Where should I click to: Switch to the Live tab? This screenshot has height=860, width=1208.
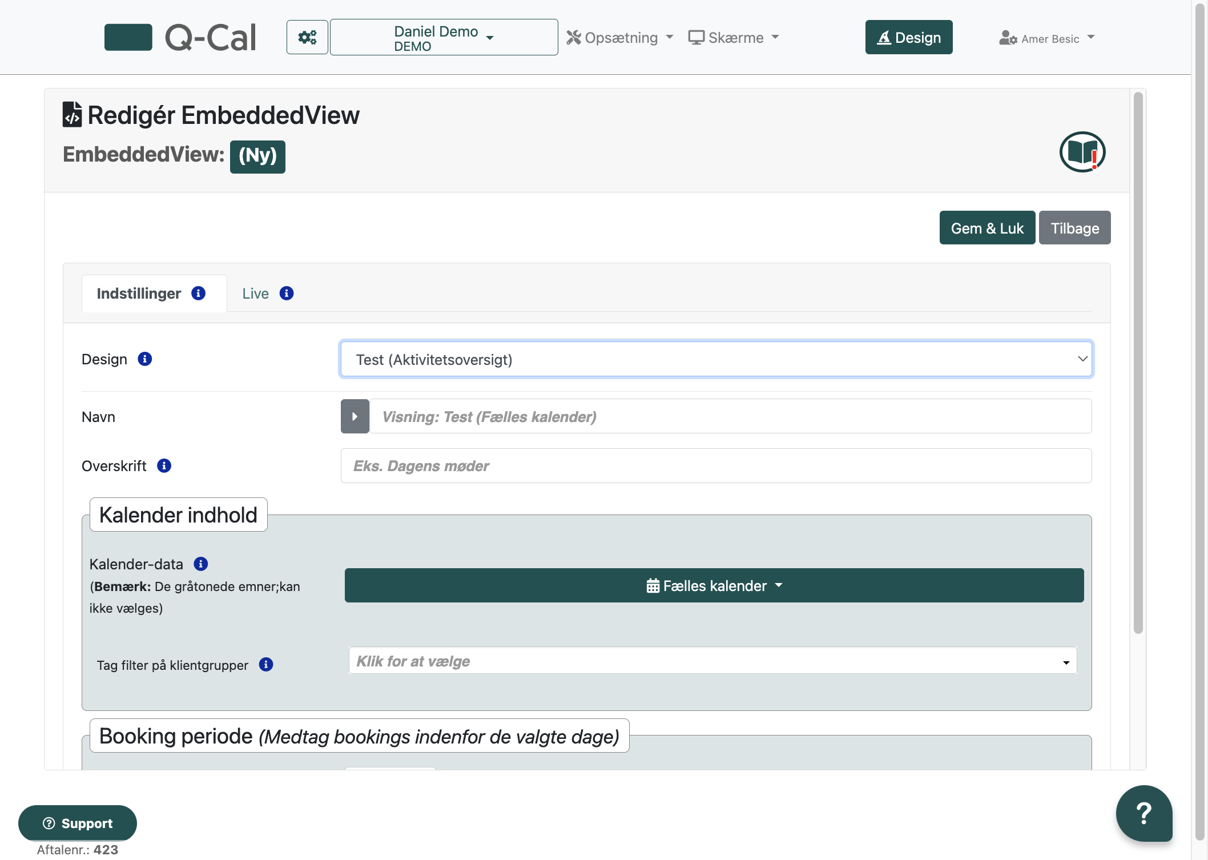(x=268, y=294)
